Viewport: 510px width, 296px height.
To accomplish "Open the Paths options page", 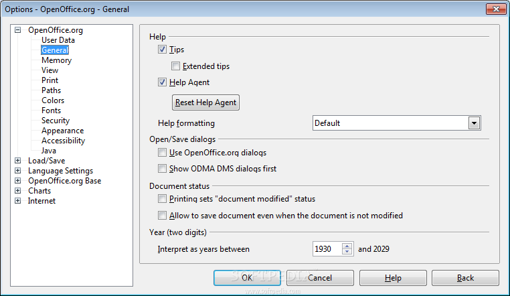I will point(51,90).
